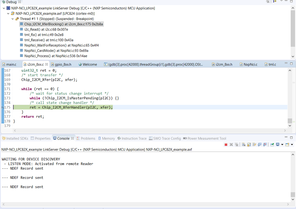The image size is (296, 209).
Task: Click Console vertical scrollbar up arrow
Action: (x=293, y=155)
